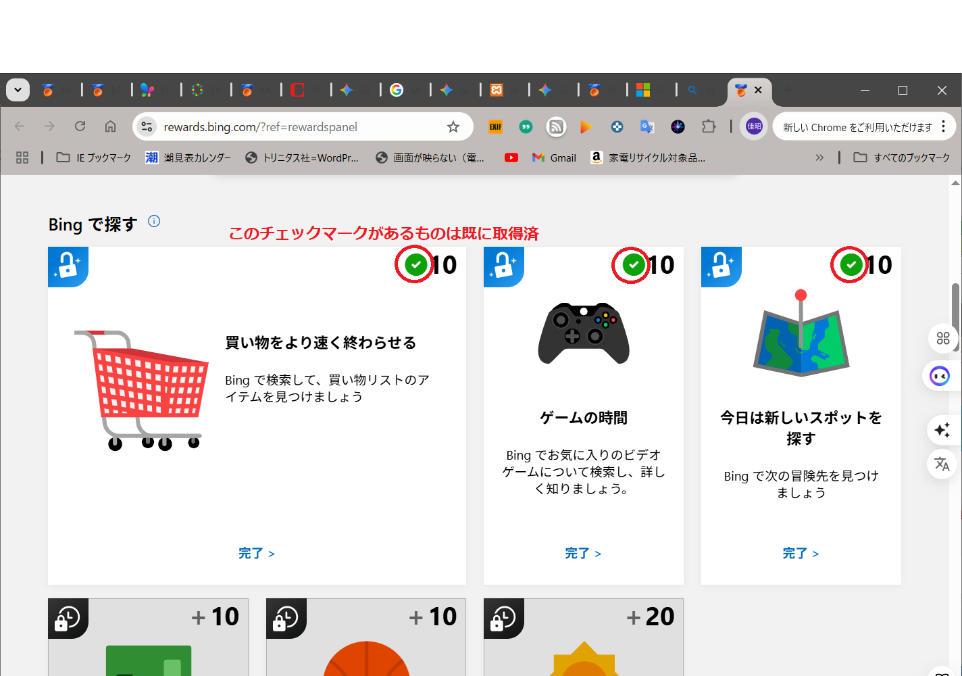Expand hidden bookmarks with double chevron
962x676 pixels.
[x=819, y=158]
